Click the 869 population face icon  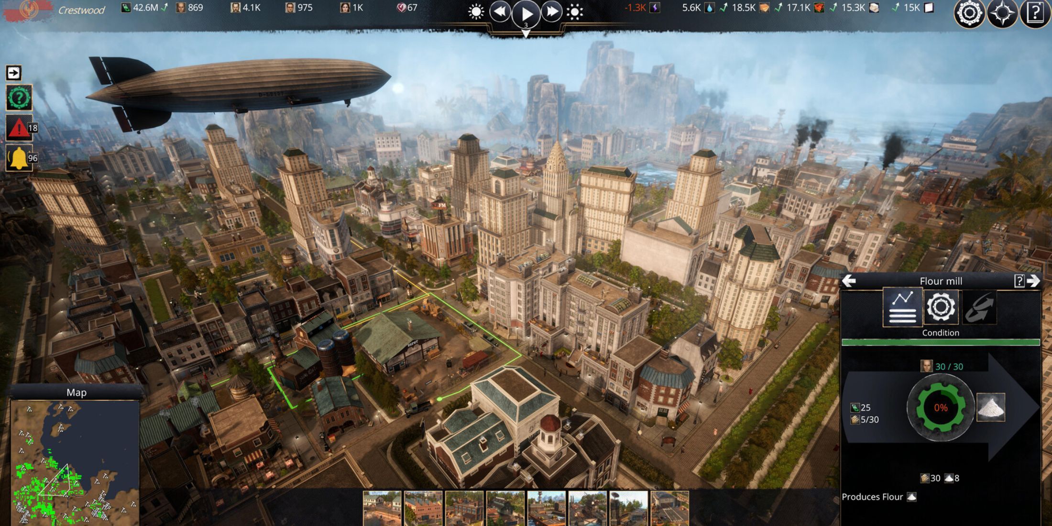(181, 8)
